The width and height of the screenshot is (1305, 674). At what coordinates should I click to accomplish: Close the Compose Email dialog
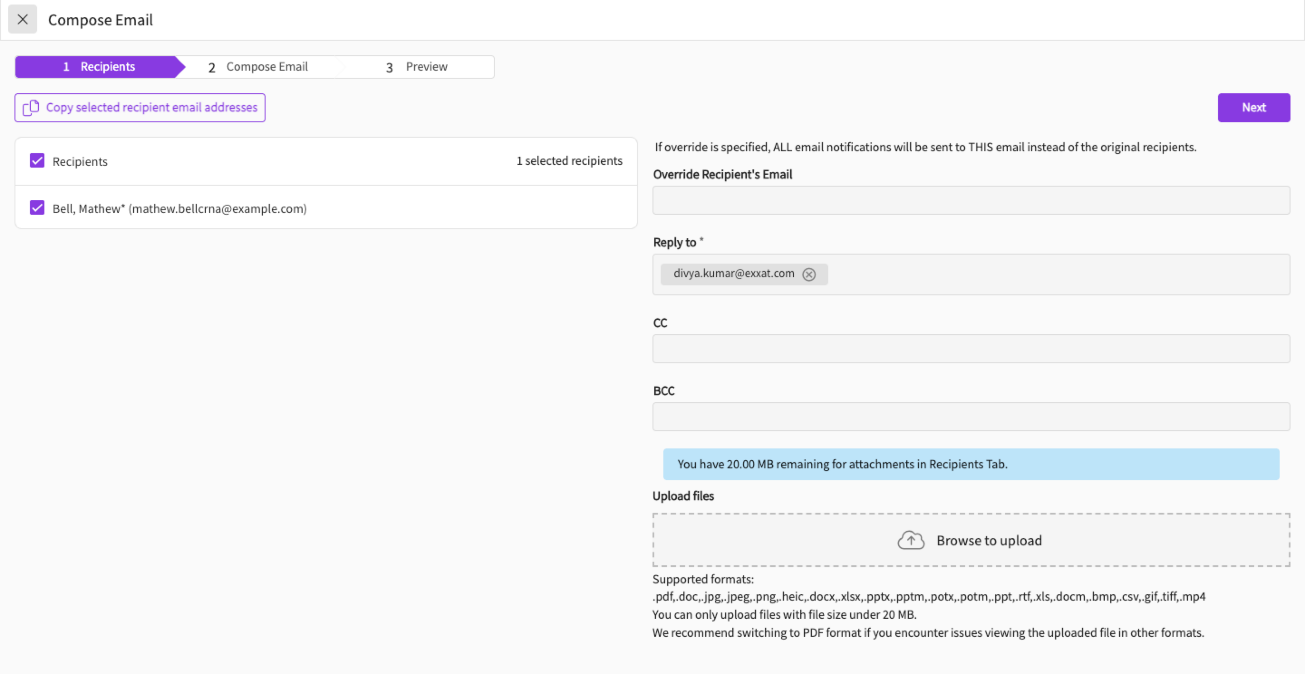pos(22,19)
